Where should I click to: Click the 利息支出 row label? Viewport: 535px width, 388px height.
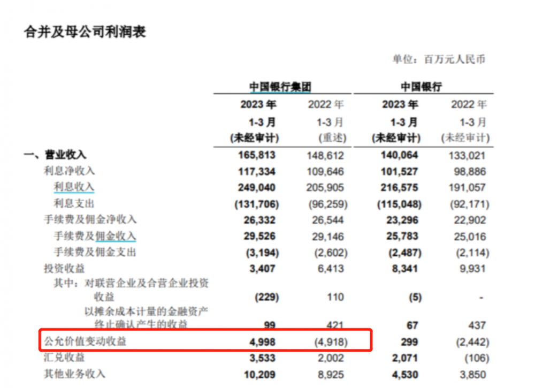[x=74, y=203]
